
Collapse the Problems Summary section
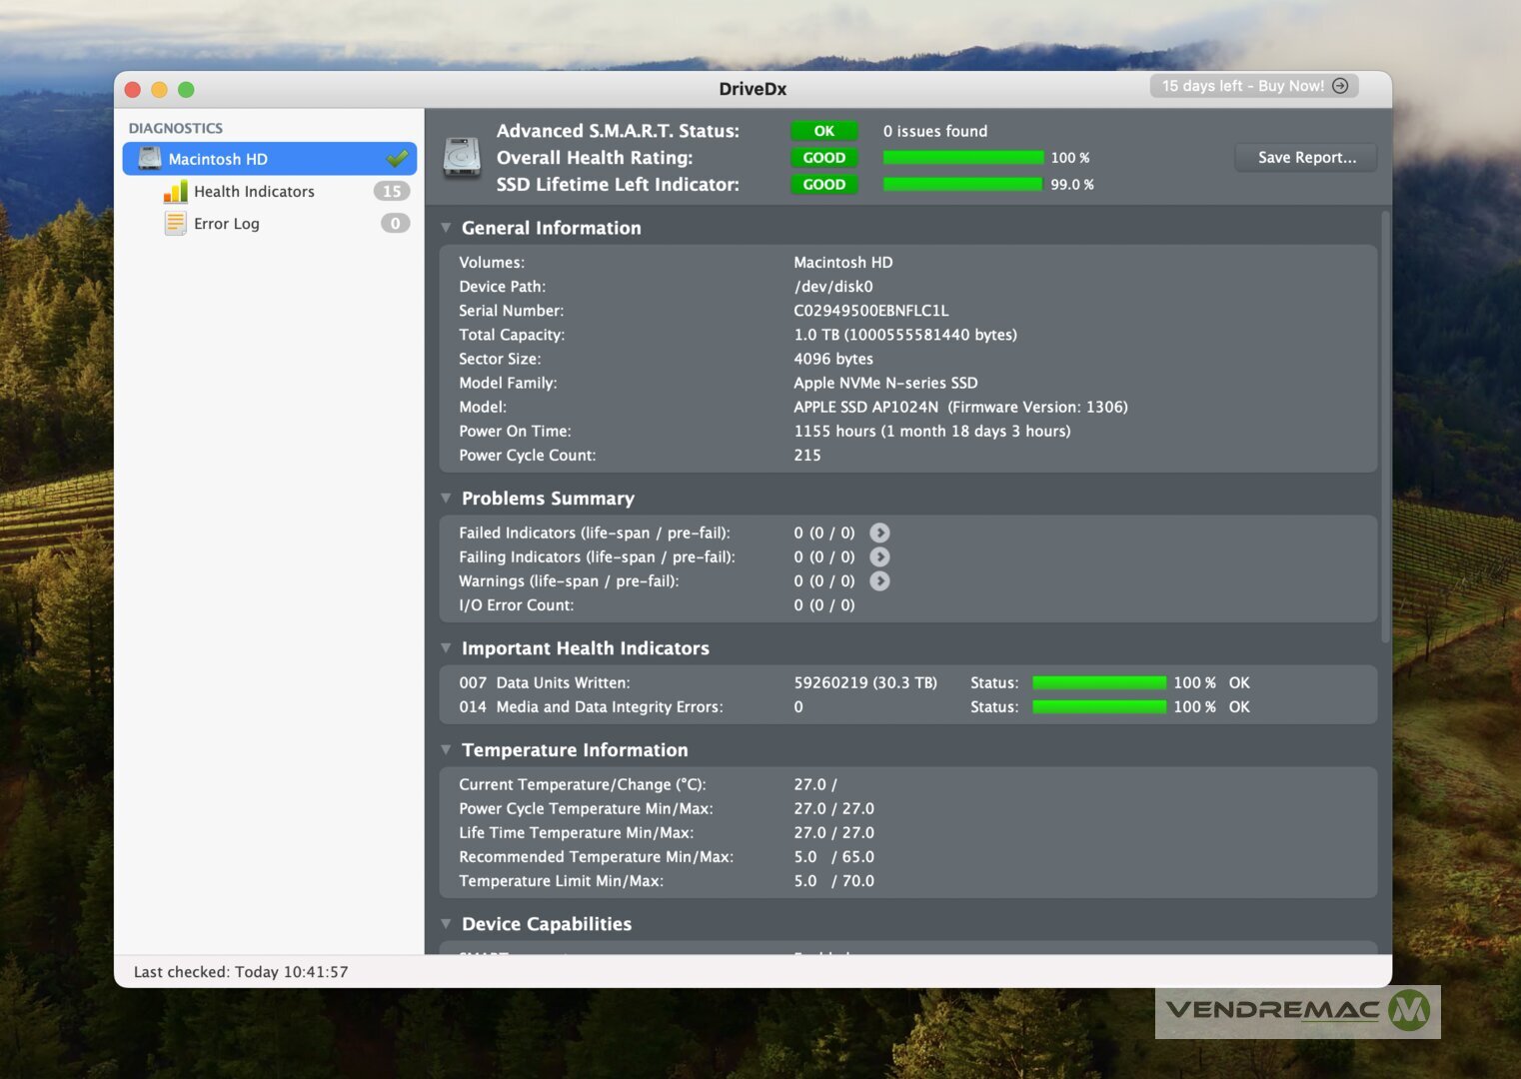(447, 499)
